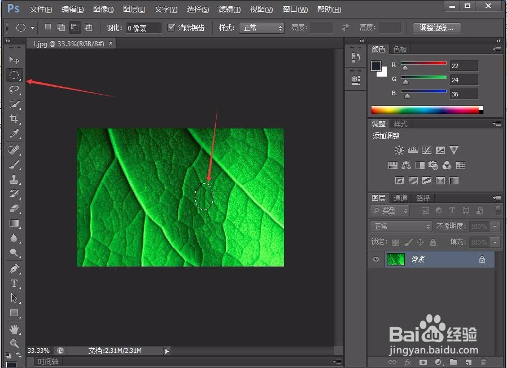Select the Blur tool
This screenshot has height=368, width=507.
tap(14, 238)
